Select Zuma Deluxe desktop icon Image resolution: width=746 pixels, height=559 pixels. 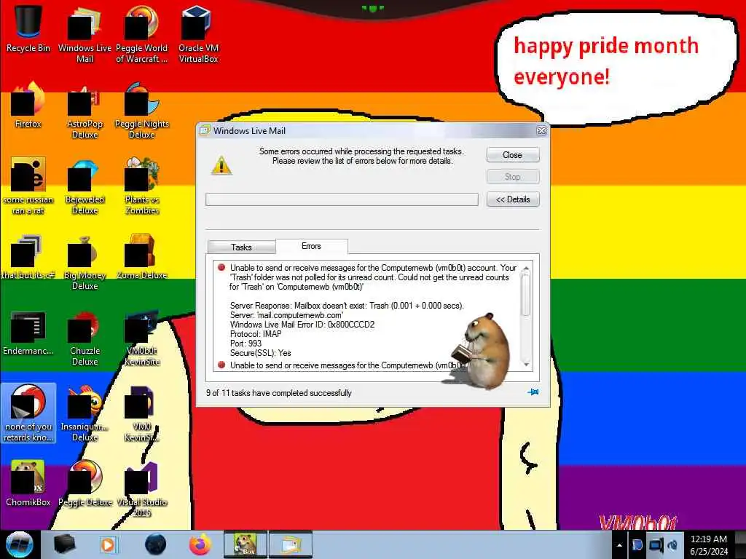click(141, 257)
